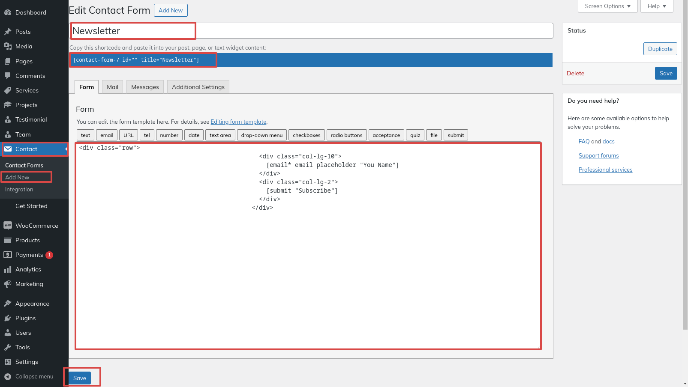The image size is (688, 387).
Task: Insert a checkboxes form-tag
Action: [x=307, y=135]
